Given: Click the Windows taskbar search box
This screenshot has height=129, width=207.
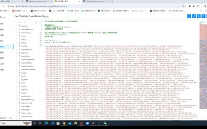Looking at the screenshot, I should click(16, 123).
